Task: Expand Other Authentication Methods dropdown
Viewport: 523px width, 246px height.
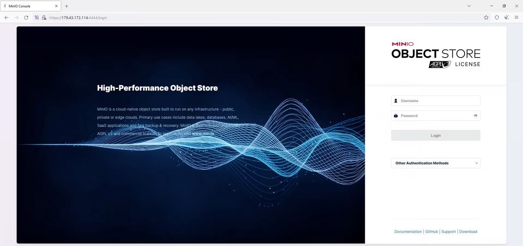Action: (436, 163)
